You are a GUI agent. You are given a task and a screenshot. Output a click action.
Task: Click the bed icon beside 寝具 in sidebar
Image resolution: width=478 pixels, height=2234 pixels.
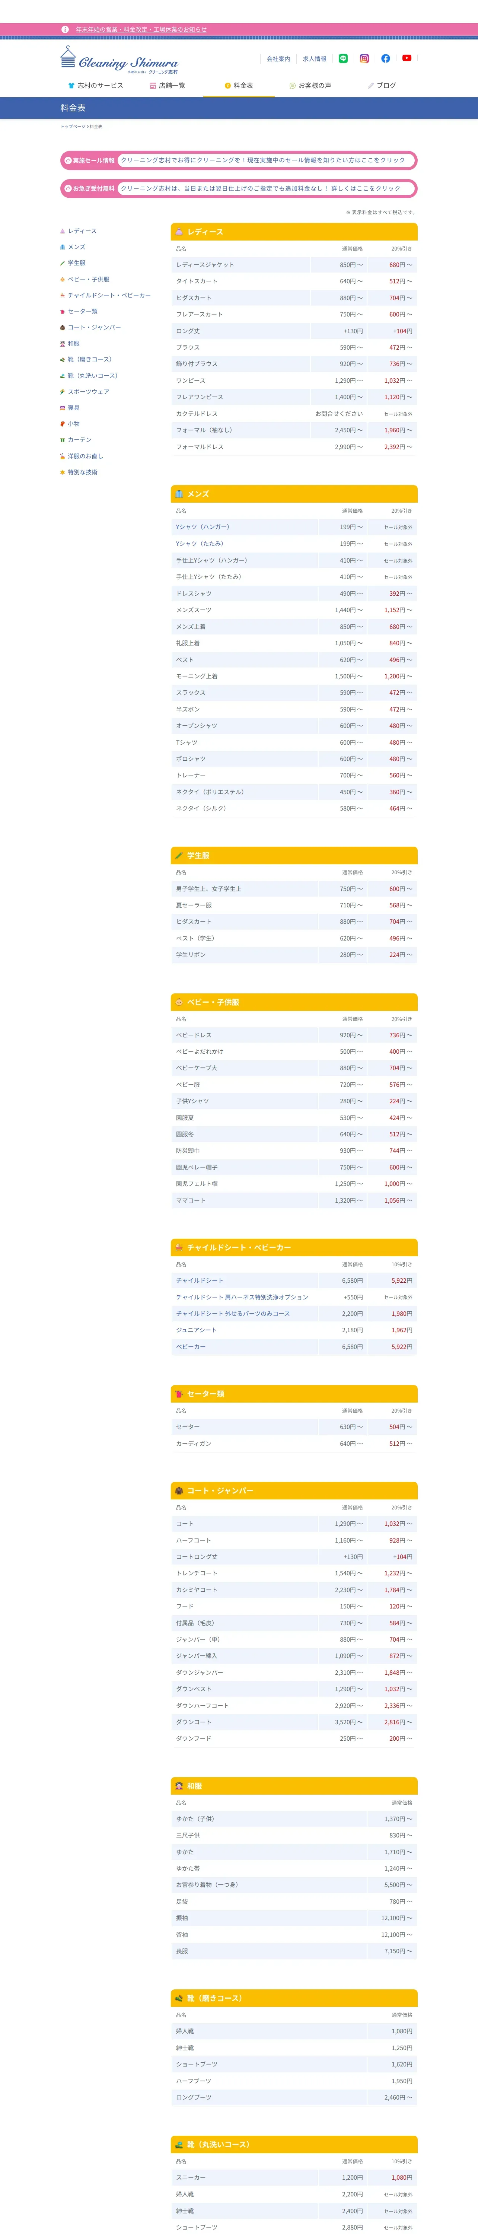pos(63,408)
